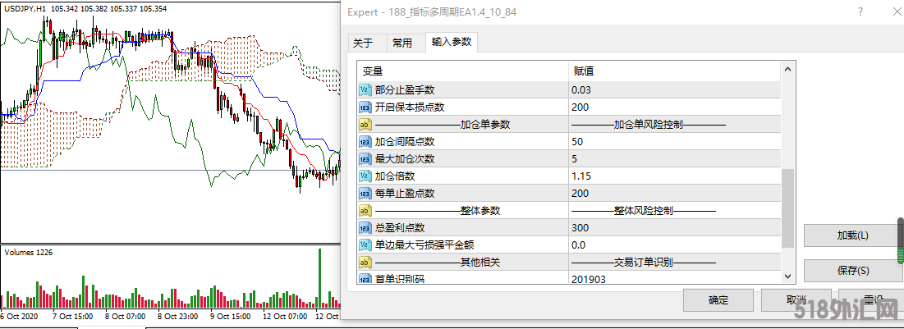Select value 201903 of 首单识别码
Viewport: 904px width, 329px height.
pos(589,280)
